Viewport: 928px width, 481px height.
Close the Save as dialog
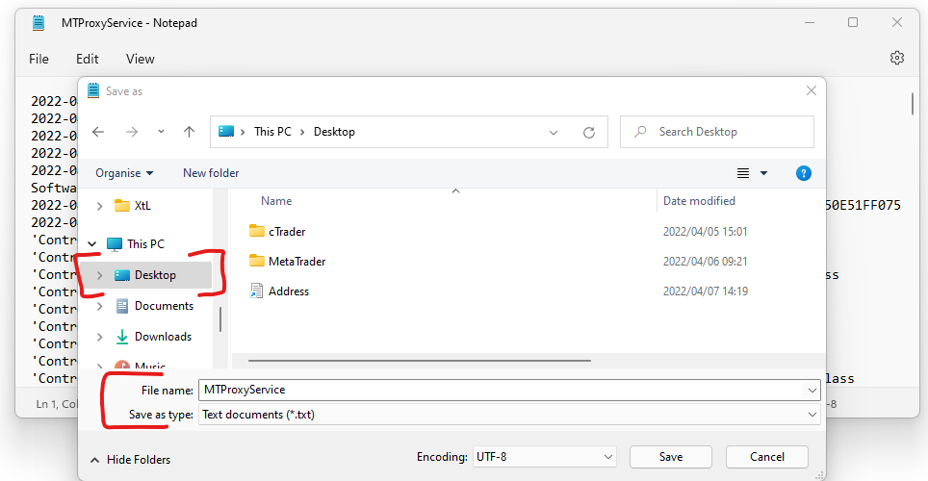pyautogui.click(x=812, y=90)
